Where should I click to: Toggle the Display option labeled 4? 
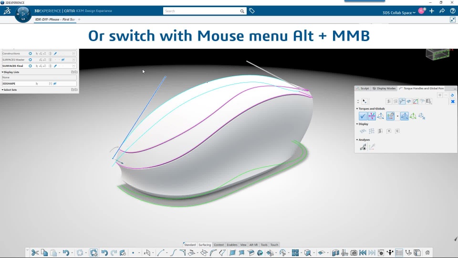(389, 131)
